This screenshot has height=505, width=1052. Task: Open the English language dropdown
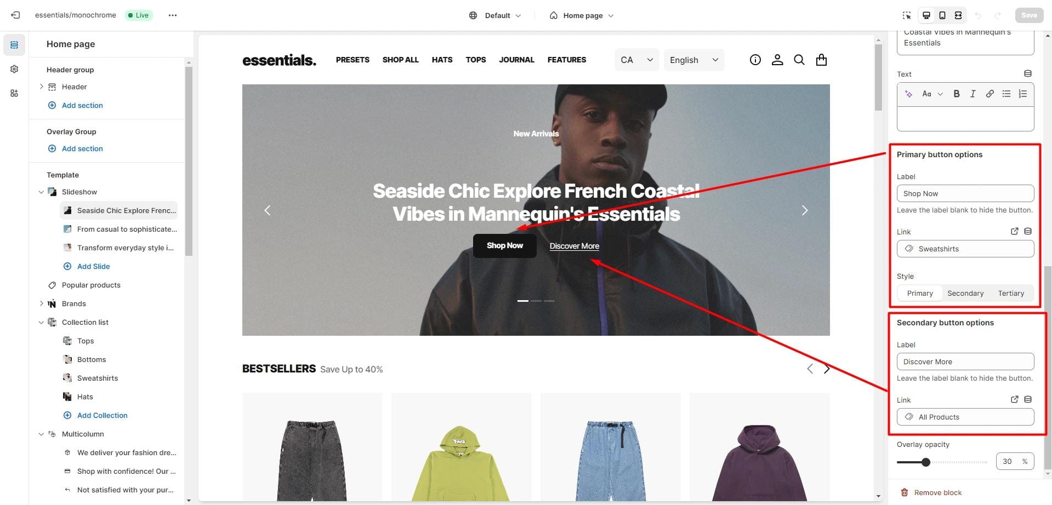tap(694, 60)
